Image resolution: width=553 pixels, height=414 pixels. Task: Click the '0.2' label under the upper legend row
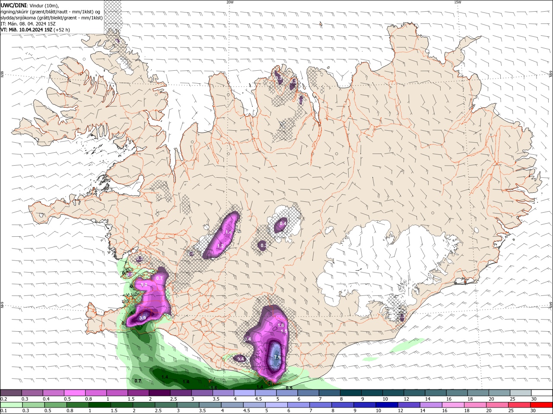pyautogui.click(x=3, y=399)
